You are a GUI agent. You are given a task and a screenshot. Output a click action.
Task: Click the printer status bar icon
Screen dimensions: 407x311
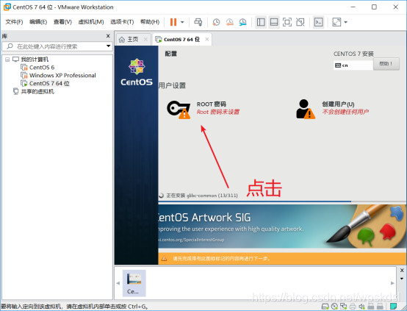[353, 307]
